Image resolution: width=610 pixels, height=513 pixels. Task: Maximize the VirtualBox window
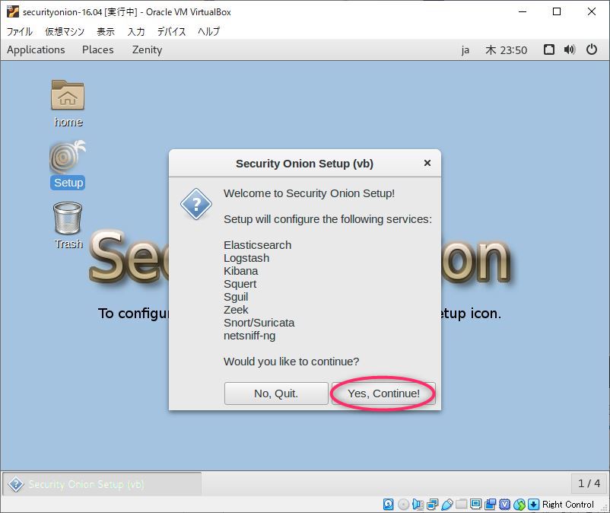point(557,11)
